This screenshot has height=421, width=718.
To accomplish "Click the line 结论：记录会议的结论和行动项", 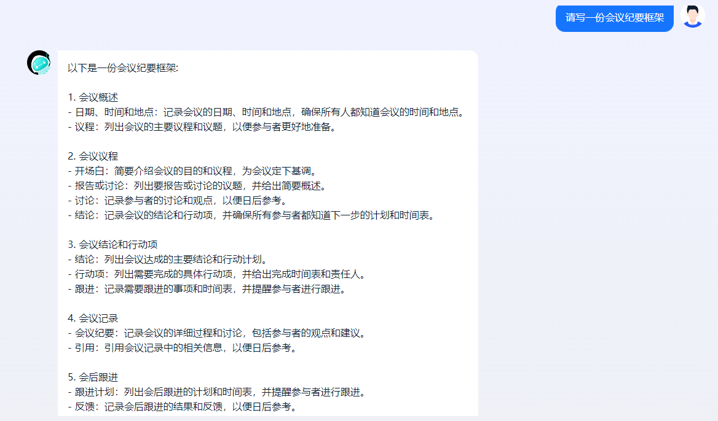I will 251,215.
